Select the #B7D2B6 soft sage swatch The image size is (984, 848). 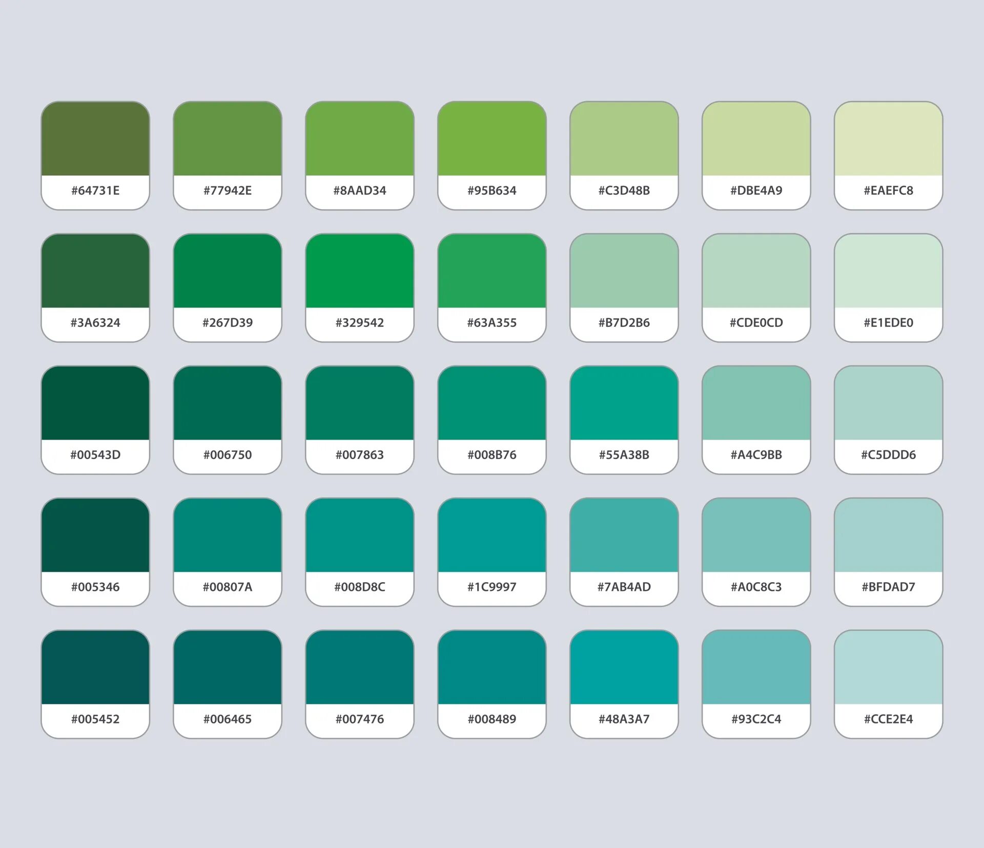(x=624, y=271)
